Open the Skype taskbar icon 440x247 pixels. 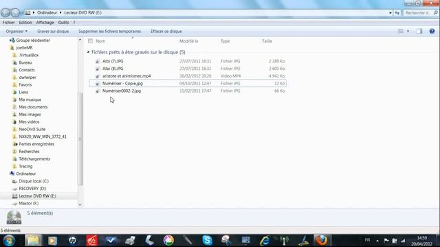tap(208, 241)
